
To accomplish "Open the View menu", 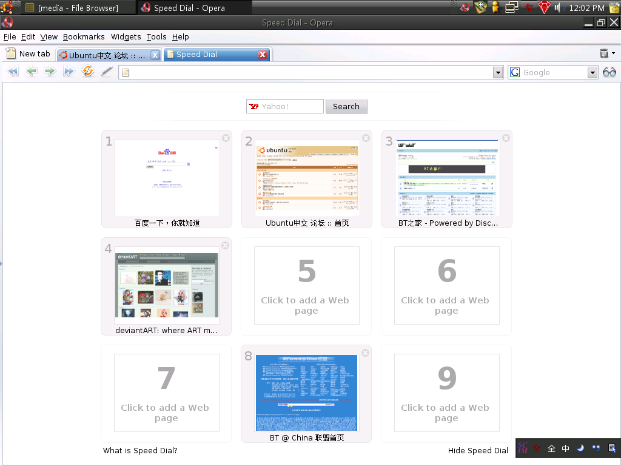I will pos(49,37).
